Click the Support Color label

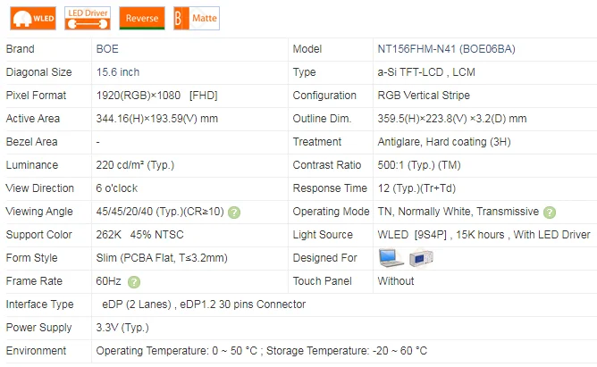click(x=38, y=235)
